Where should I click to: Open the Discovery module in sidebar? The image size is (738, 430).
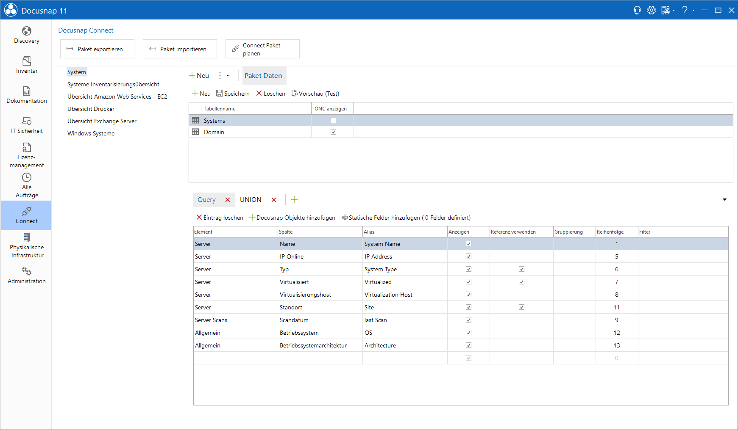(26, 35)
